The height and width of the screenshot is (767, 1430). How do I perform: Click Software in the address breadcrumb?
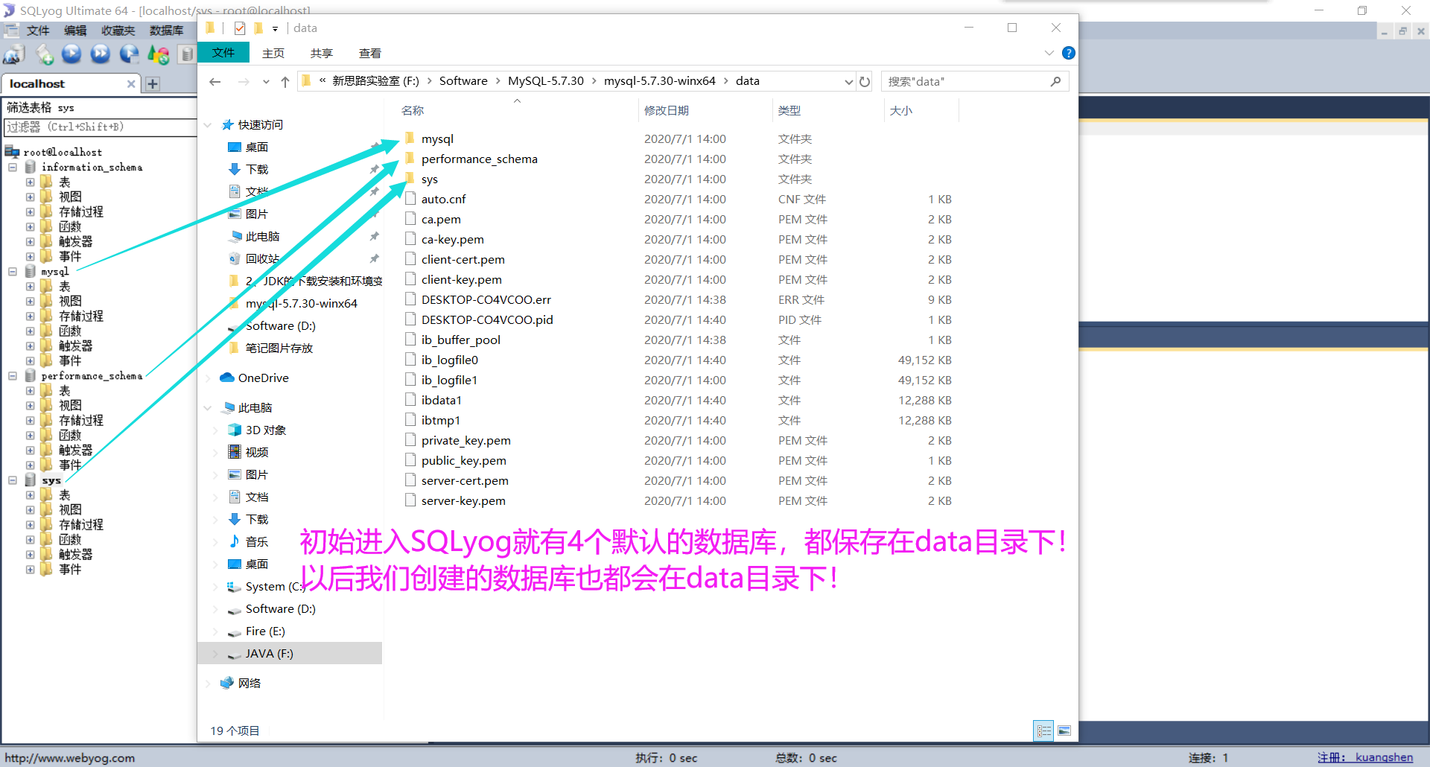pyautogui.click(x=463, y=81)
